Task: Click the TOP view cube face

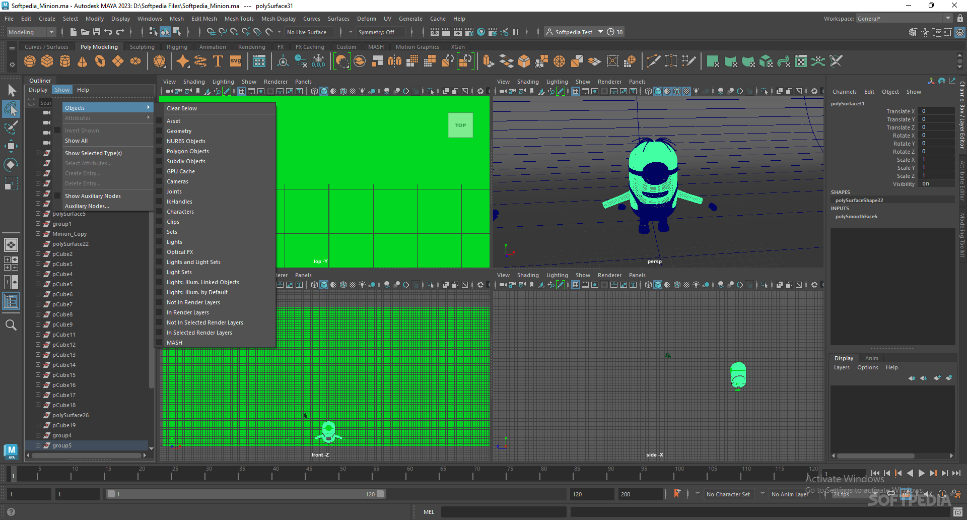Action: click(460, 125)
